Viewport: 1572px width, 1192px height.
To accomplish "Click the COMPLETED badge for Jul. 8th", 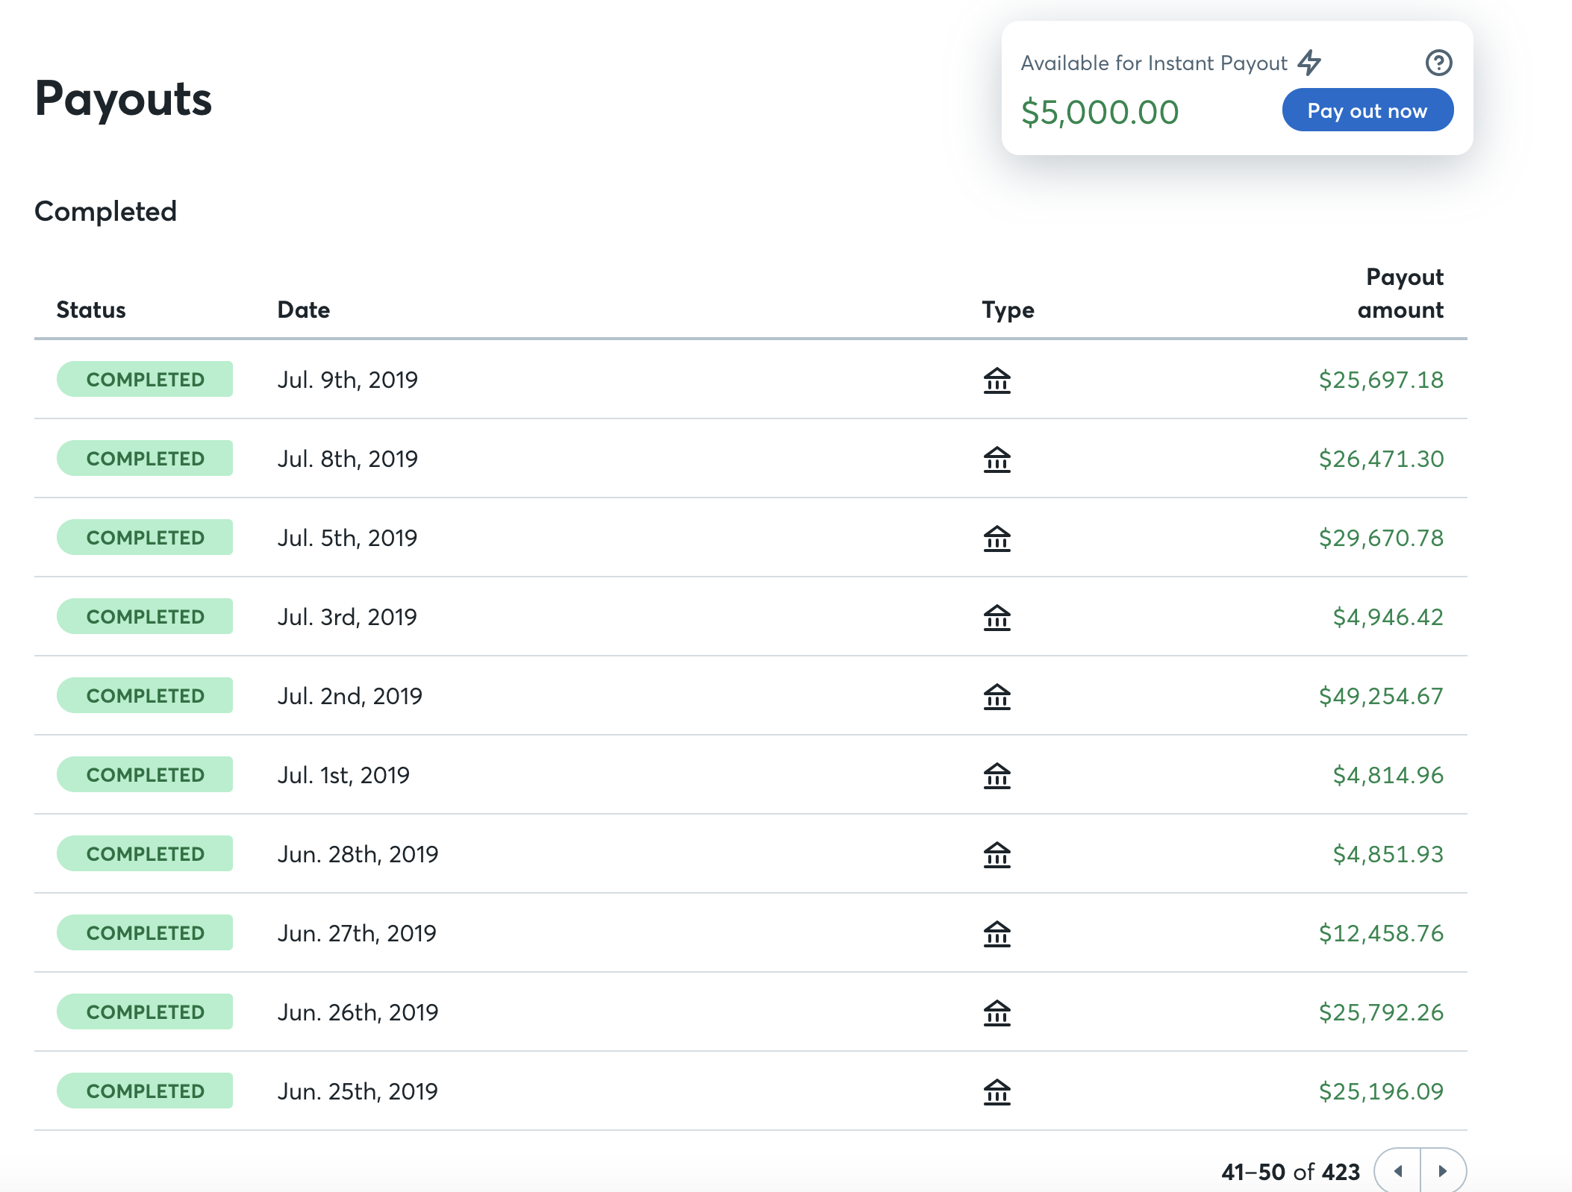I will pyautogui.click(x=145, y=459).
